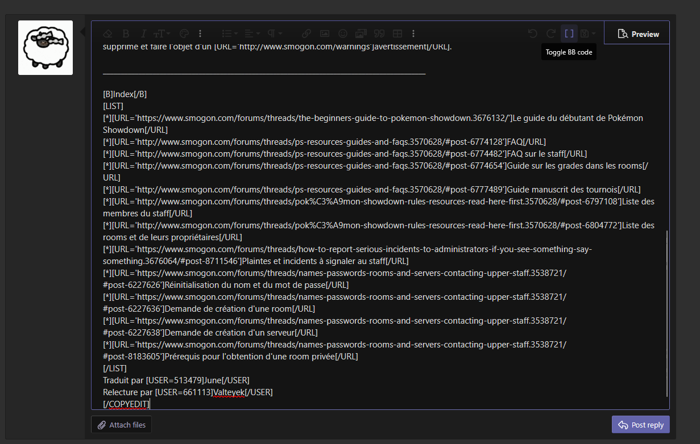The width and height of the screenshot is (700, 444).
Task: Open the Paragraph format dropdown
Action: click(x=275, y=33)
